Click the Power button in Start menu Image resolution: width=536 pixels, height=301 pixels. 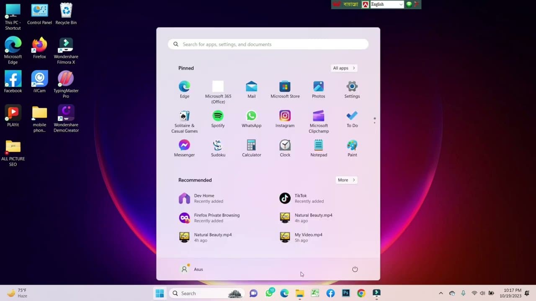tap(355, 269)
